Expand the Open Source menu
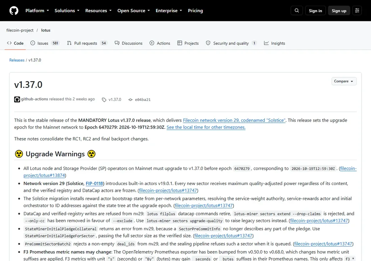This screenshot has width=371, height=261. pyautogui.click(x=134, y=11)
